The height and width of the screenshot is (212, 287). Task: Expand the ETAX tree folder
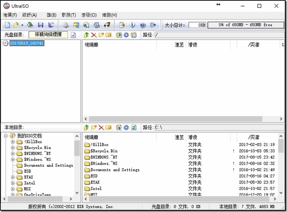click(12, 177)
